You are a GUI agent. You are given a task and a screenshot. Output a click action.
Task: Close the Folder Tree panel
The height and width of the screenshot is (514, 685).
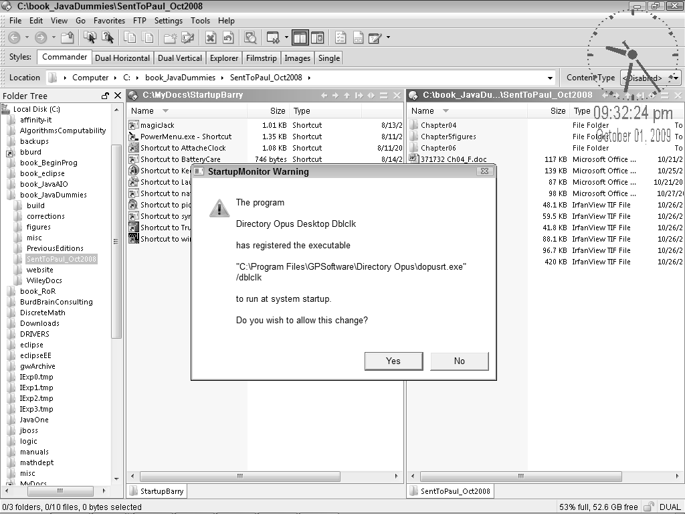click(118, 96)
